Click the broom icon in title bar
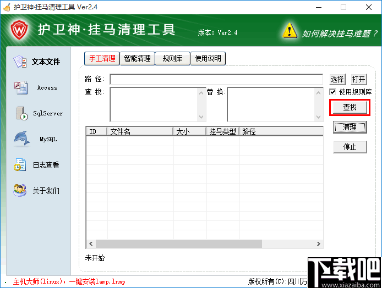382x288 pixels. 7,7
